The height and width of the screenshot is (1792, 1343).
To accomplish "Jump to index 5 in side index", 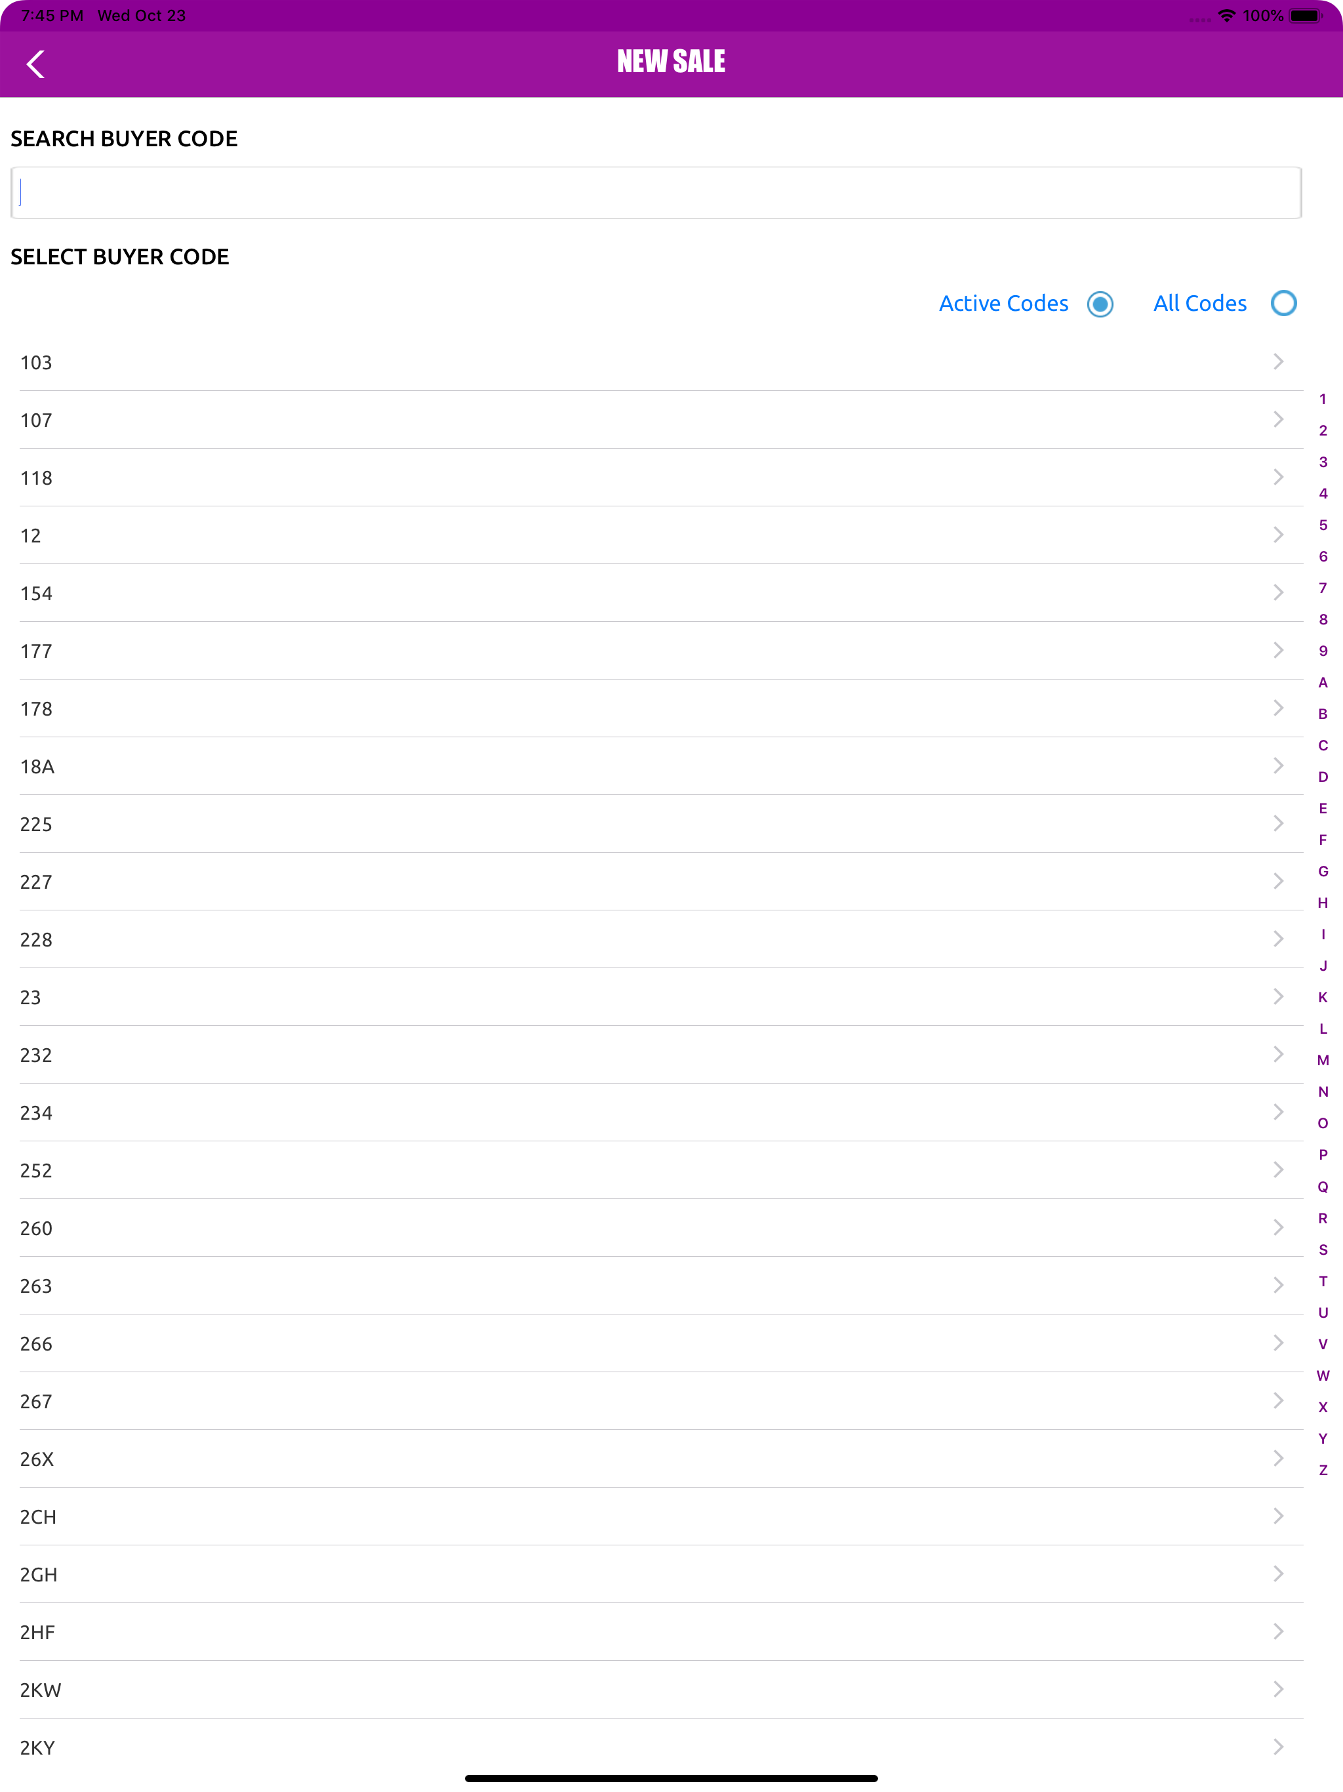I will tap(1323, 525).
